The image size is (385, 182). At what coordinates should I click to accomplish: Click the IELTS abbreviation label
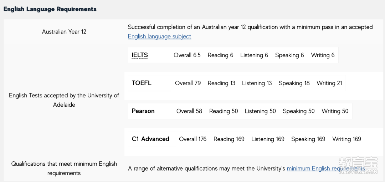(140, 55)
